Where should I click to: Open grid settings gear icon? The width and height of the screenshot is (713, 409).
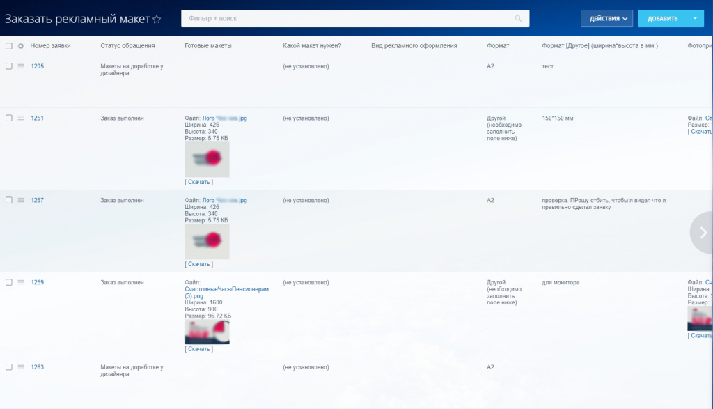20,46
